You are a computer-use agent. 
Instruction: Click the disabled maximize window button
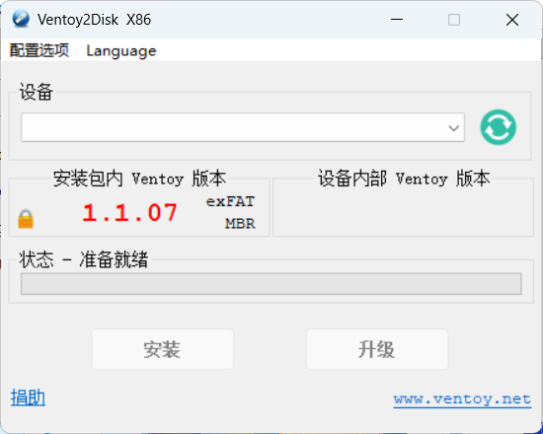(454, 20)
